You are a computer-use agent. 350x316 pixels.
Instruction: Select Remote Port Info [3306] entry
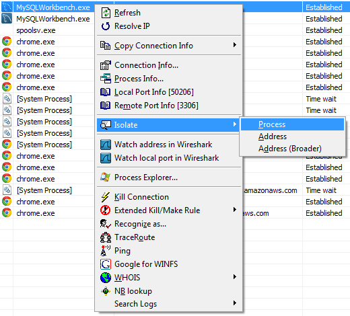click(170, 106)
